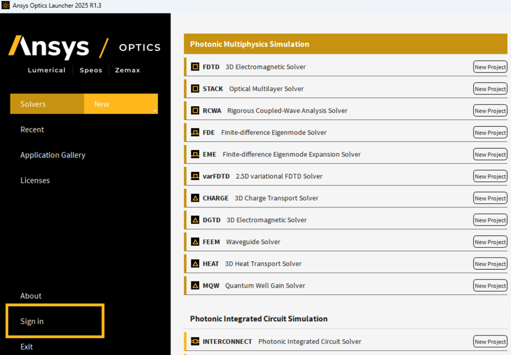Start a new MQW project
Image resolution: width=511 pixels, height=355 pixels.
(x=490, y=285)
